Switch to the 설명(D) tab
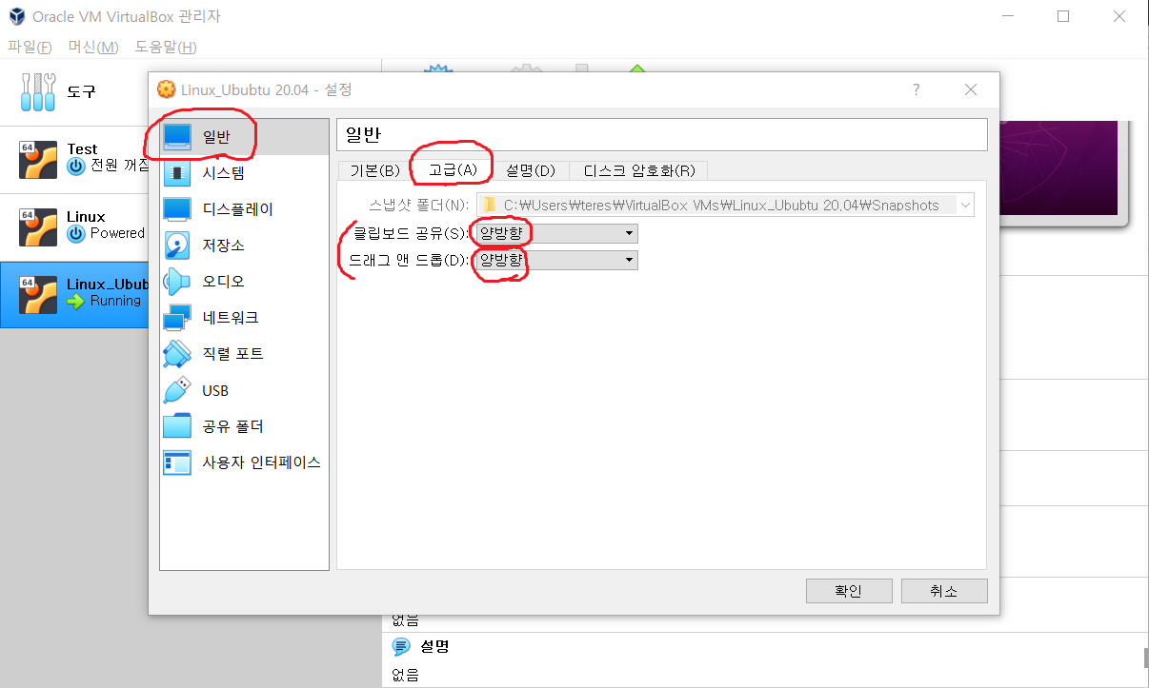Viewport: 1149px width, 688px height. tap(531, 170)
